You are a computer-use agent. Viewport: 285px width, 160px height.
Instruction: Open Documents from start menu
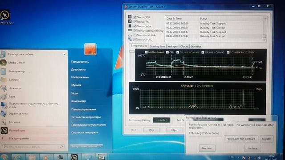pyautogui.click(x=78, y=70)
